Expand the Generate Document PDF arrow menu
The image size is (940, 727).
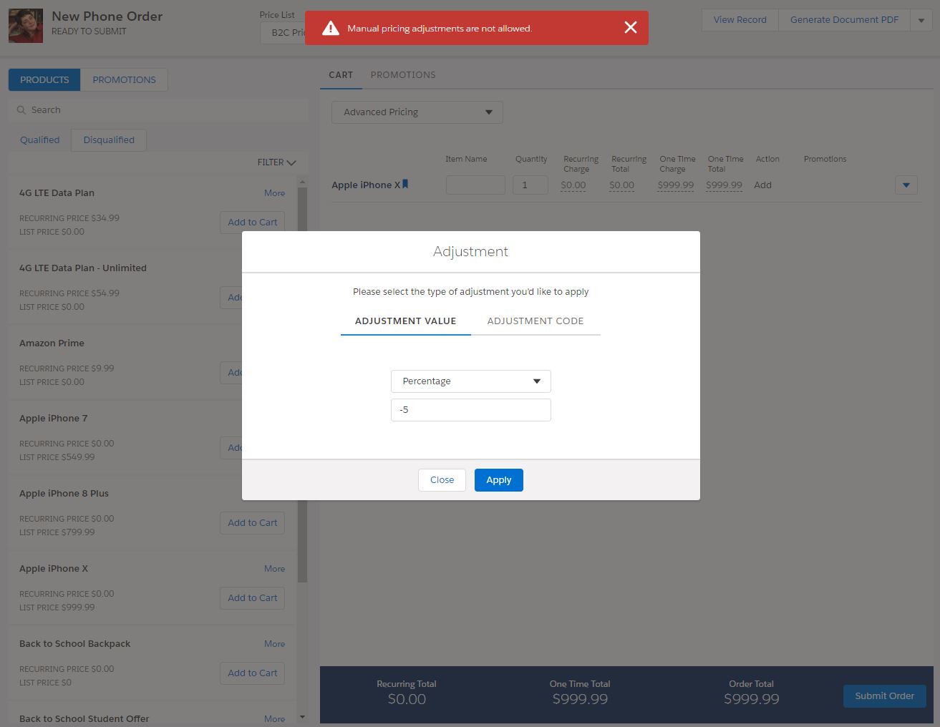(921, 20)
